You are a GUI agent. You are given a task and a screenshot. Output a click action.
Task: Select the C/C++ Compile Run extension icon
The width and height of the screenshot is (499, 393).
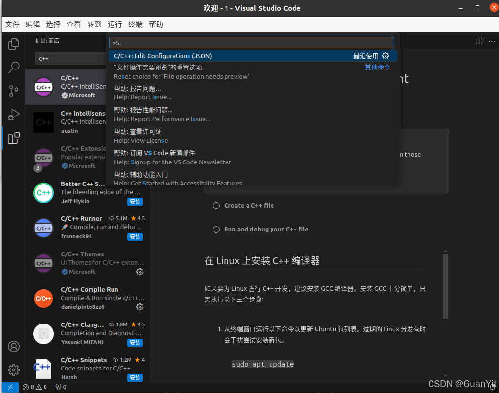coord(44,299)
